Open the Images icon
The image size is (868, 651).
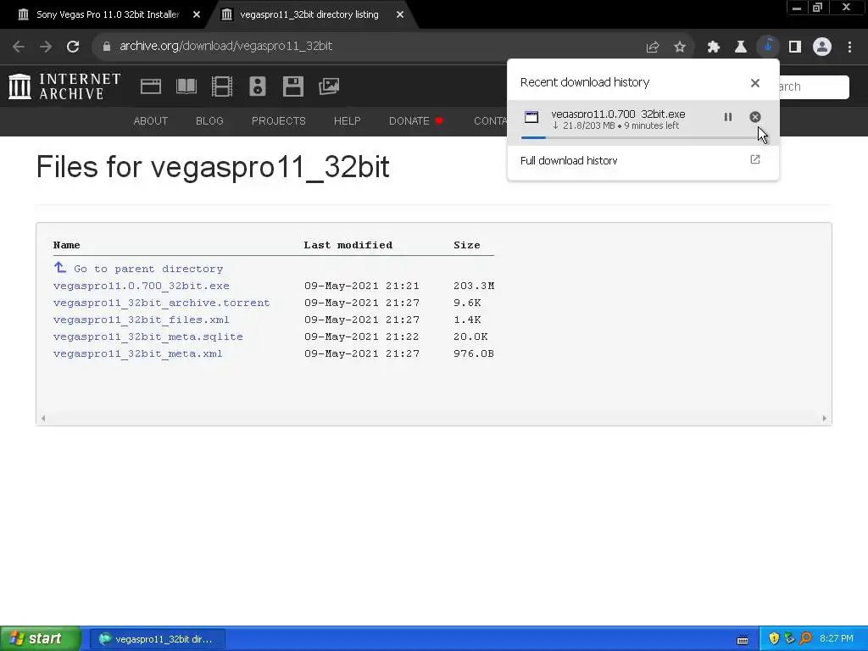tap(329, 86)
